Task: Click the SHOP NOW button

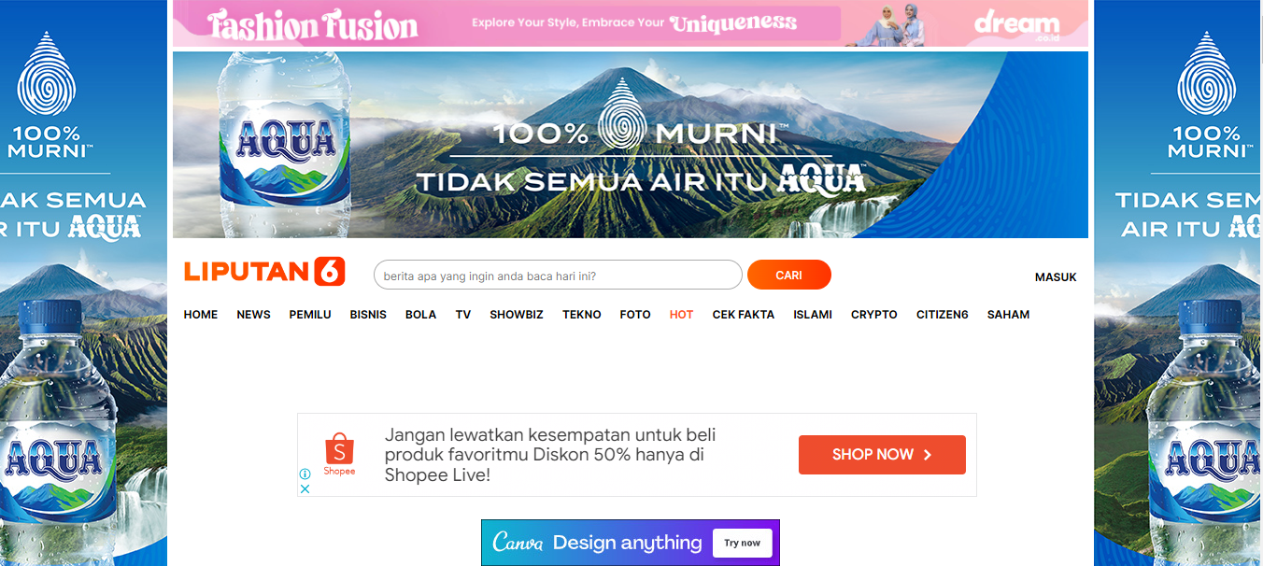Action: coord(882,455)
